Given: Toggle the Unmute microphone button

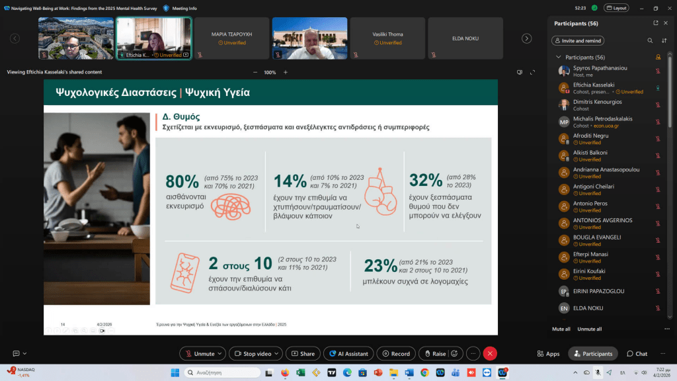Looking at the screenshot, I should click(x=200, y=354).
